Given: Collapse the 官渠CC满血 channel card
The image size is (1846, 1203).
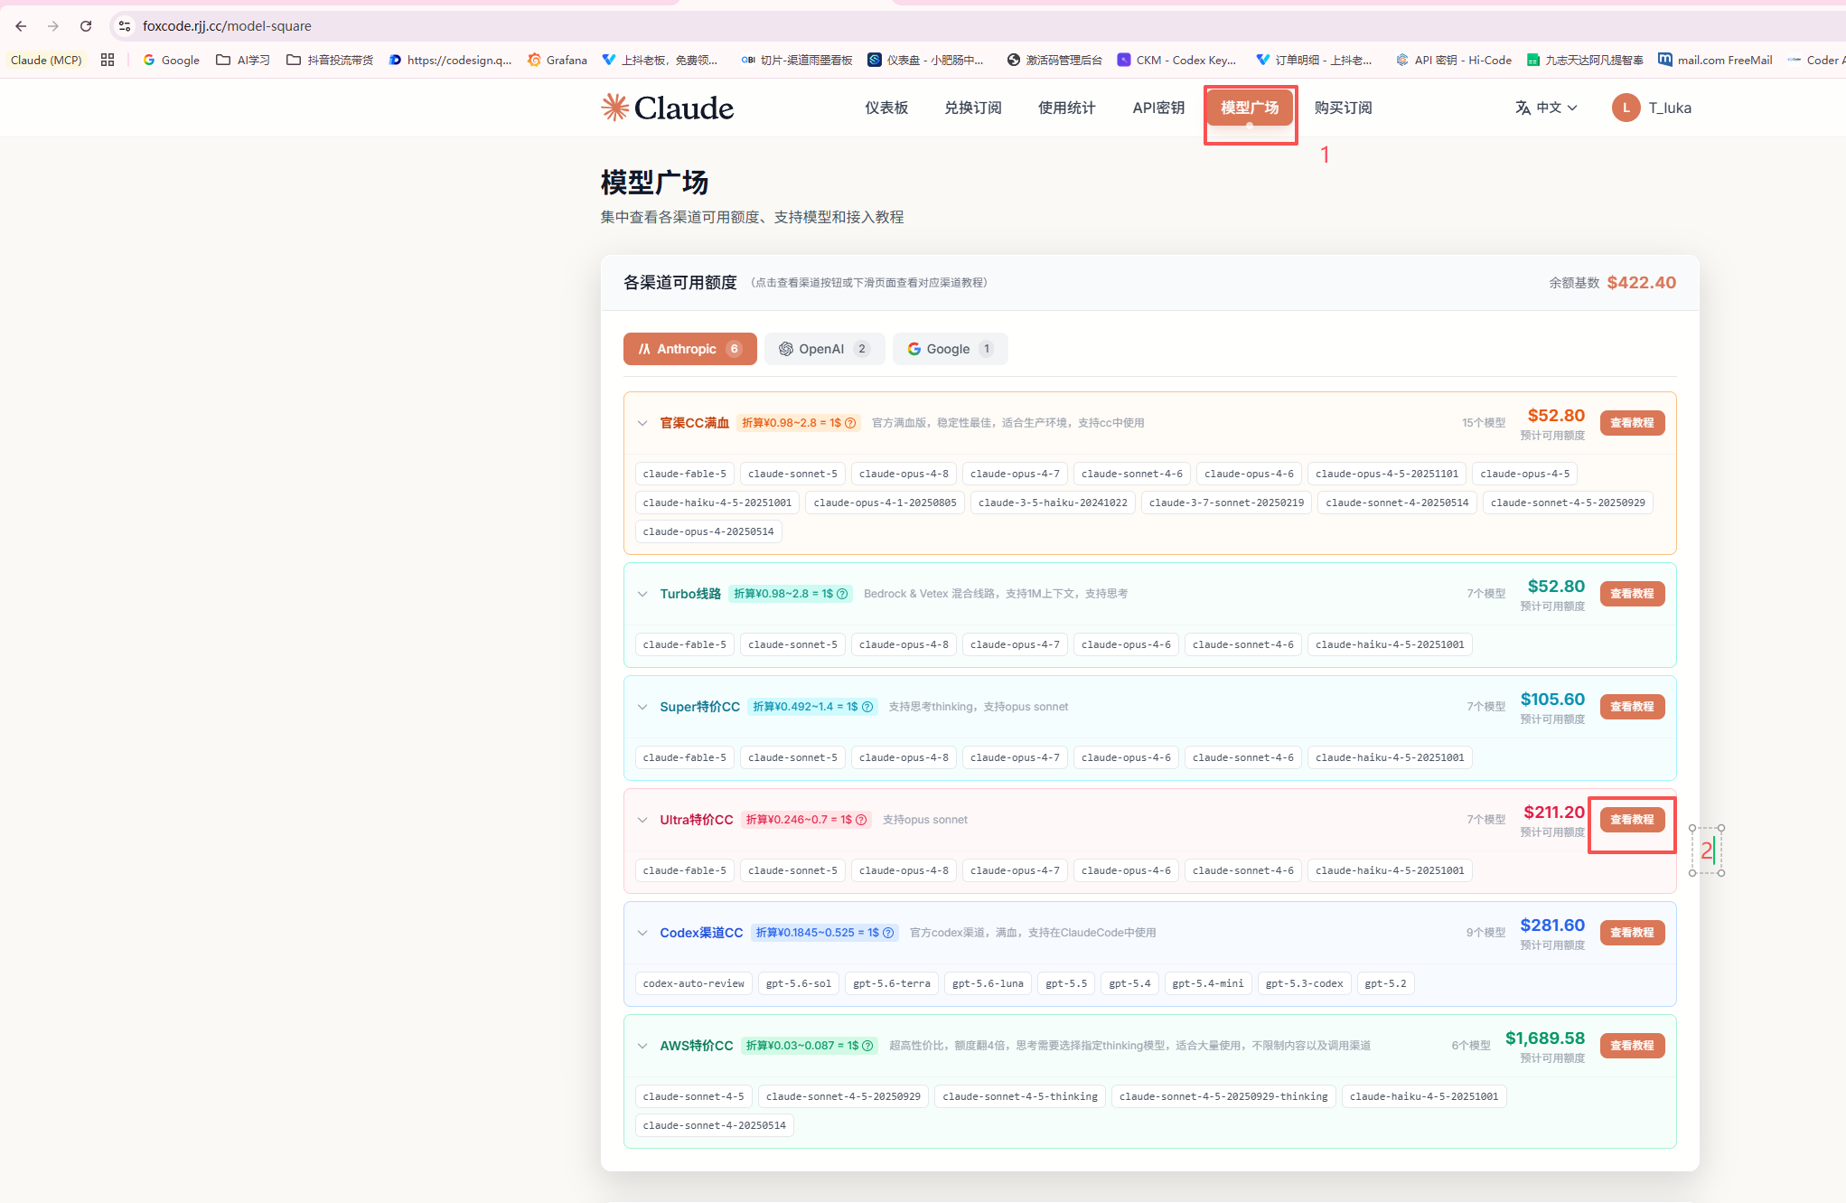Looking at the screenshot, I should click(642, 423).
